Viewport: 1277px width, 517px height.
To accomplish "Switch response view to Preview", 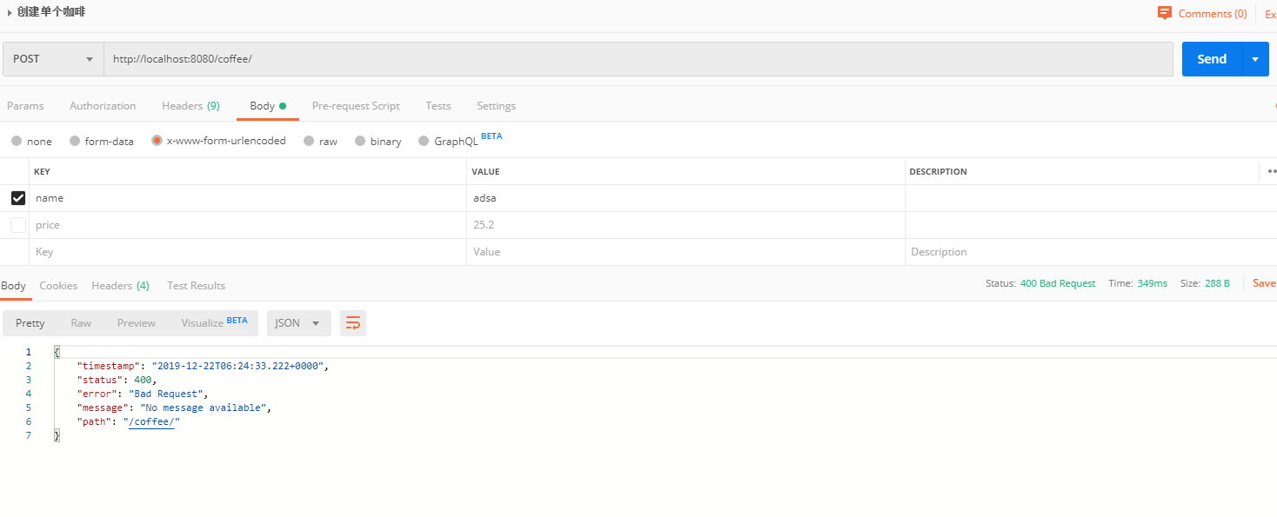I will tap(137, 323).
